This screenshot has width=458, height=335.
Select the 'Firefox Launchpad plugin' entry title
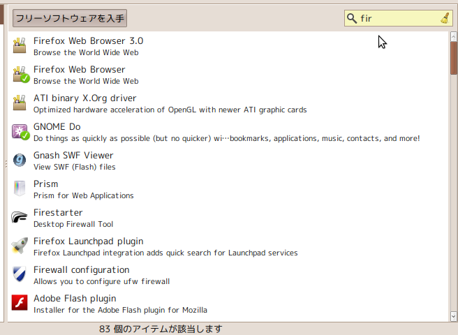coord(89,241)
